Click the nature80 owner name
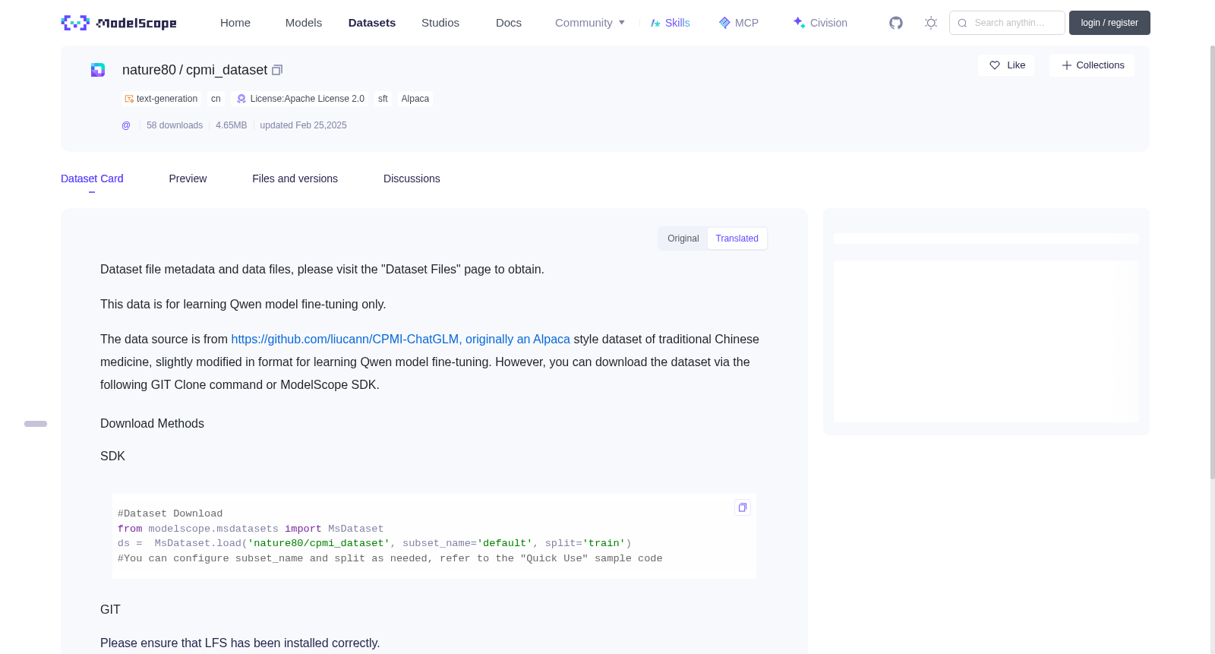The image size is (1215, 654). point(149,70)
